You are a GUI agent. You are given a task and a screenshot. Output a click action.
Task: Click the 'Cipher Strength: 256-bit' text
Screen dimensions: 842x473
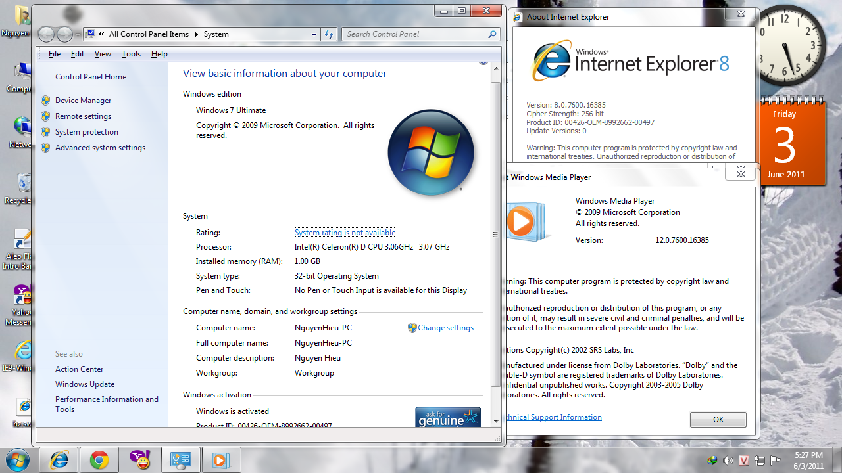(x=565, y=114)
